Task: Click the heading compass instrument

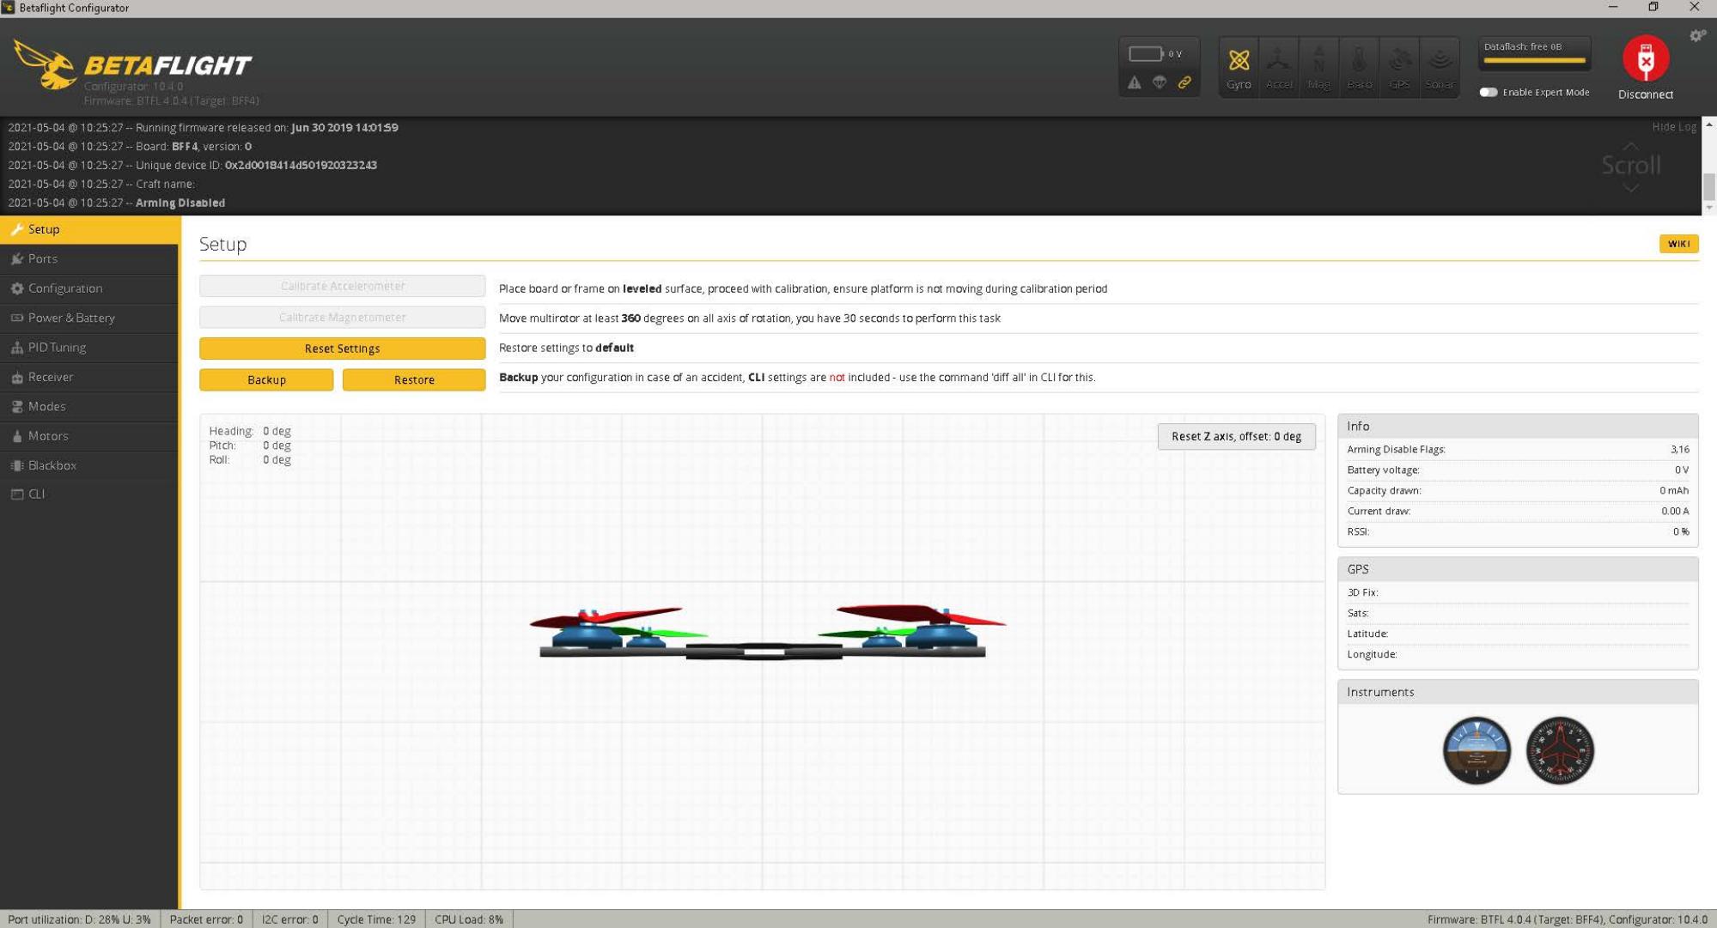Action: (x=1560, y=750)
